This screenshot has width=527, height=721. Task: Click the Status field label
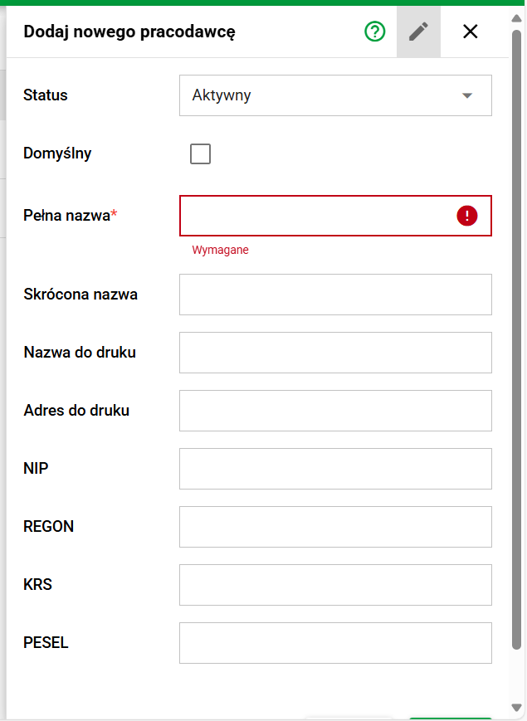(46, 95)
